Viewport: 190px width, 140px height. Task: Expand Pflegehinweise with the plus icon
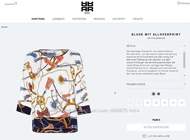(185, 84)
